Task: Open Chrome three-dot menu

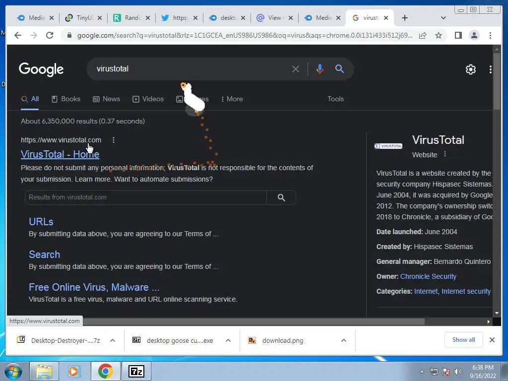Action: point(490,35)
